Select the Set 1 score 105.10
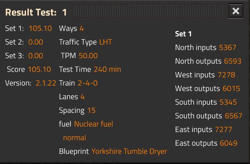250x164 pixels. pos(40,29)
